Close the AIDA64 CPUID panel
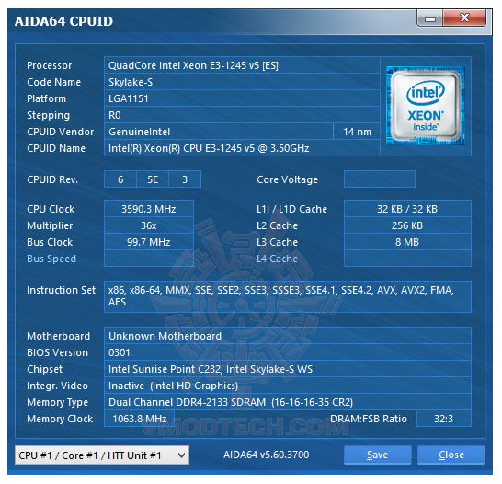The width and height of the screenshot is (502, 484). (451, 455)
